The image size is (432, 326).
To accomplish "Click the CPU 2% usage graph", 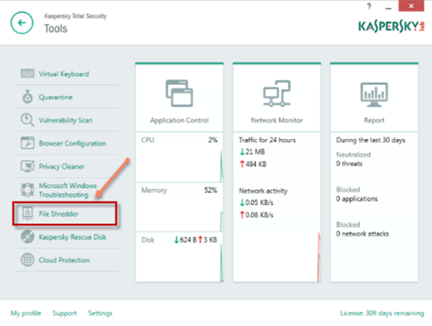I will tap(179, 157).
